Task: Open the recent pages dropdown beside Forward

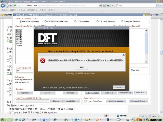Action: (x=11, y=6)
